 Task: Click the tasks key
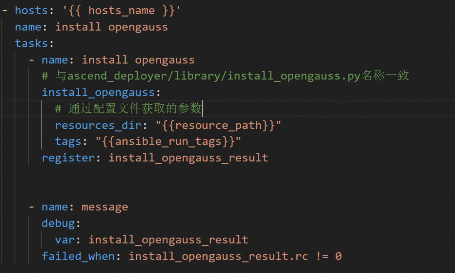(31, 43)
